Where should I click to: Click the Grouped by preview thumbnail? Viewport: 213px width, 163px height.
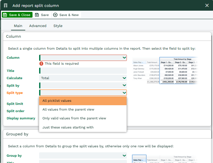click(165, 159)
